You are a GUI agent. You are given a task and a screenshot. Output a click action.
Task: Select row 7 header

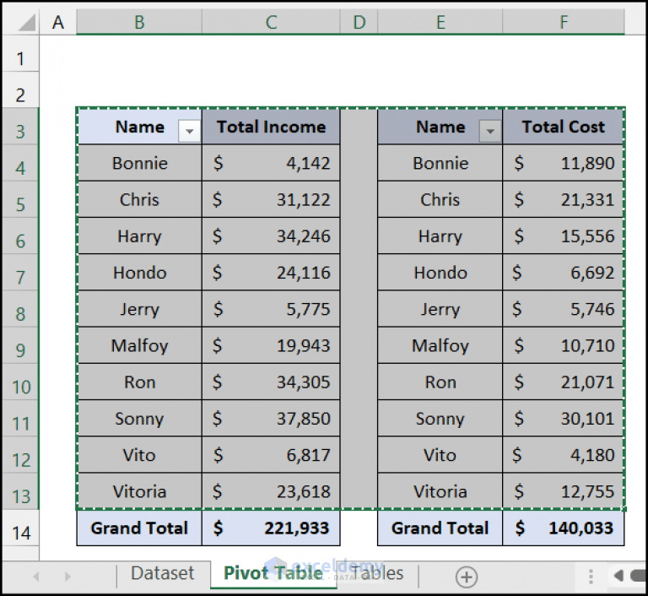coord(20,273)
